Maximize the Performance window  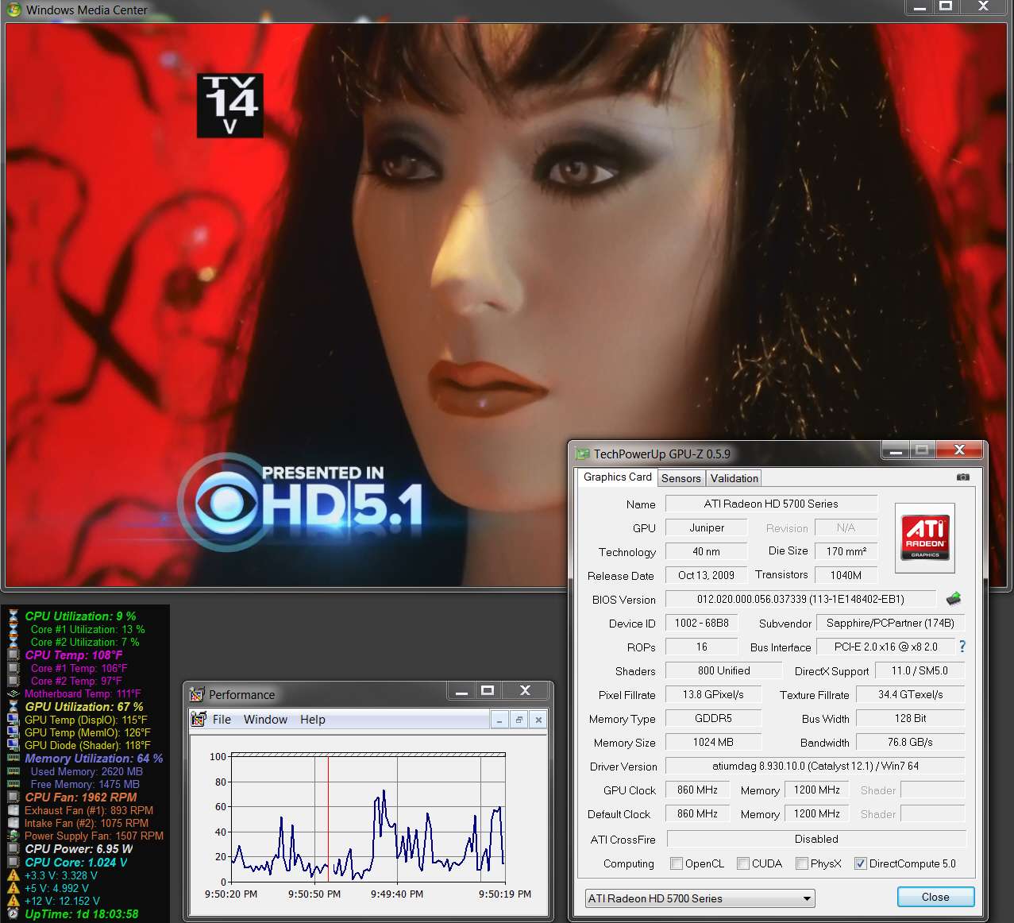pos(488,690)
